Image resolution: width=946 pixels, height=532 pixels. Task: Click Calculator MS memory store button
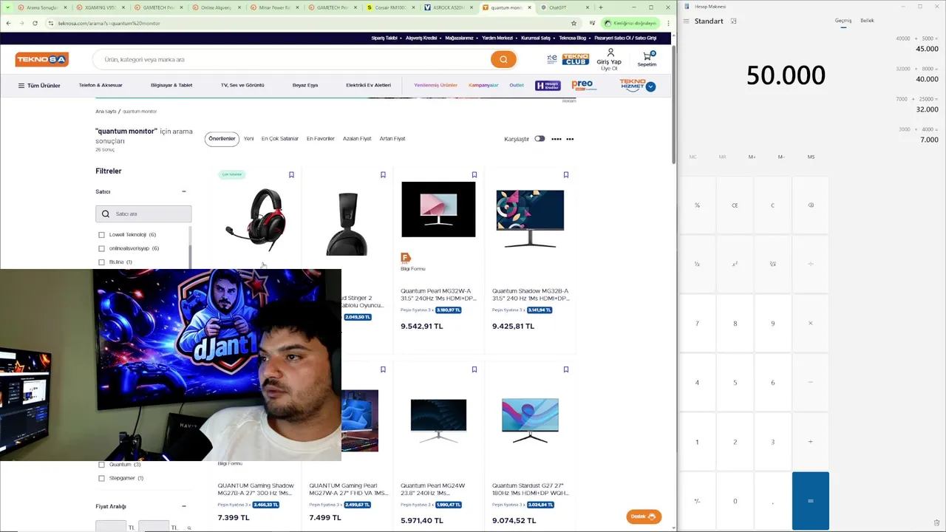811,157
